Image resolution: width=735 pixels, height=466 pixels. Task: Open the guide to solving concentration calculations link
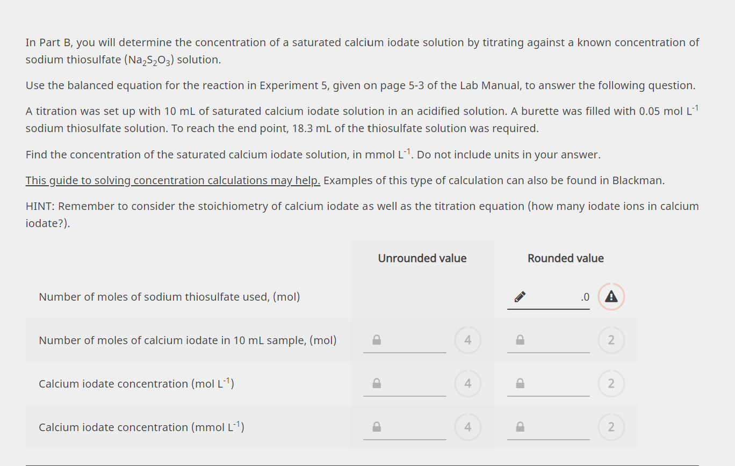[x=173, y=180]
